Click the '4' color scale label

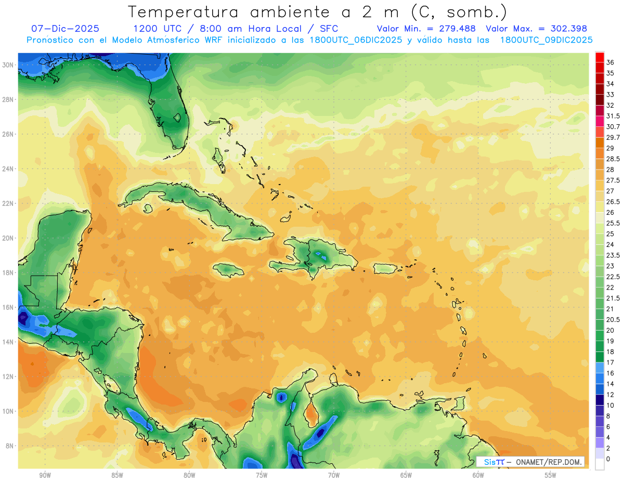(x=608, y=437)
